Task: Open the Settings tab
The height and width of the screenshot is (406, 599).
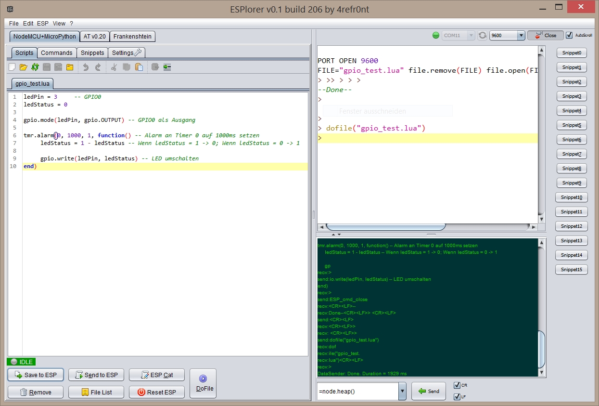Action: (127, 53)
